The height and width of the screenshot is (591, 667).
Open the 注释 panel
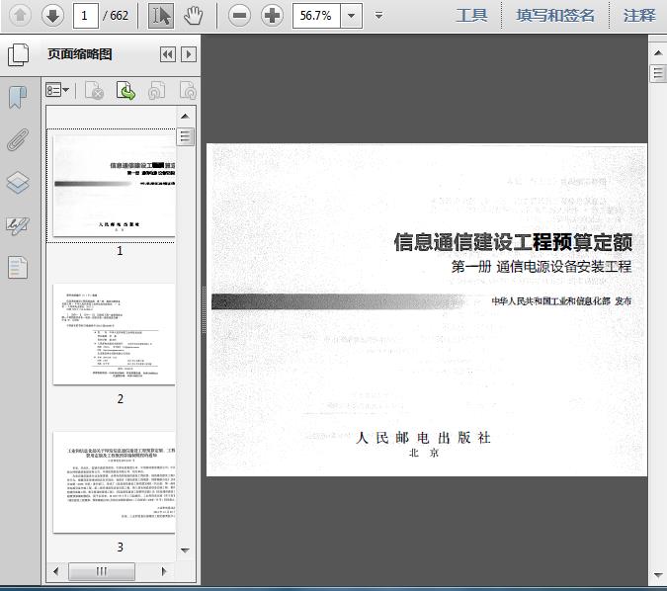click(x=639, y=16)
